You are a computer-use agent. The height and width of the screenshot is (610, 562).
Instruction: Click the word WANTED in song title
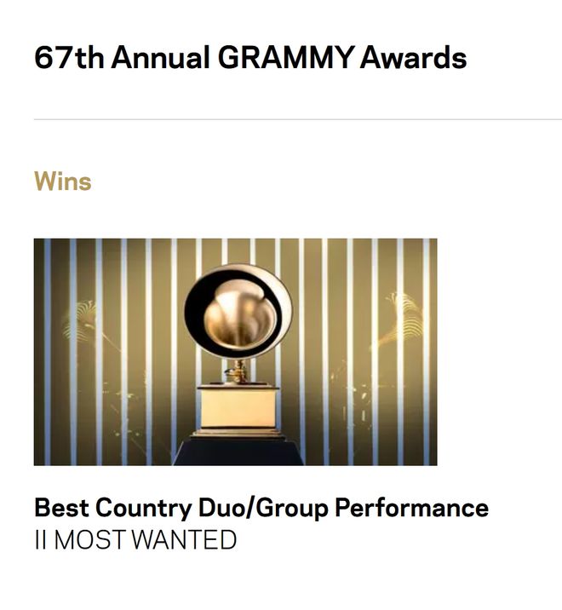(184, 539)
